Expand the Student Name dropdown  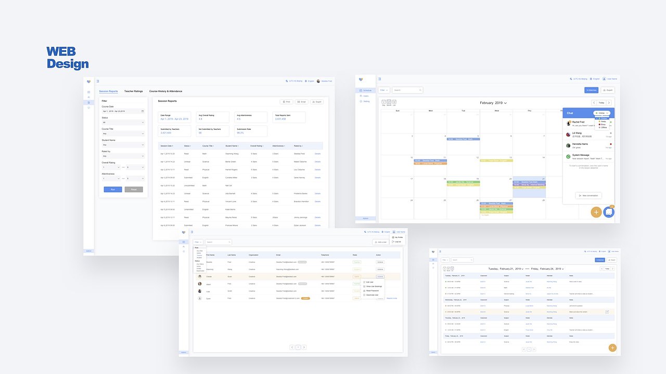(123, 145)
